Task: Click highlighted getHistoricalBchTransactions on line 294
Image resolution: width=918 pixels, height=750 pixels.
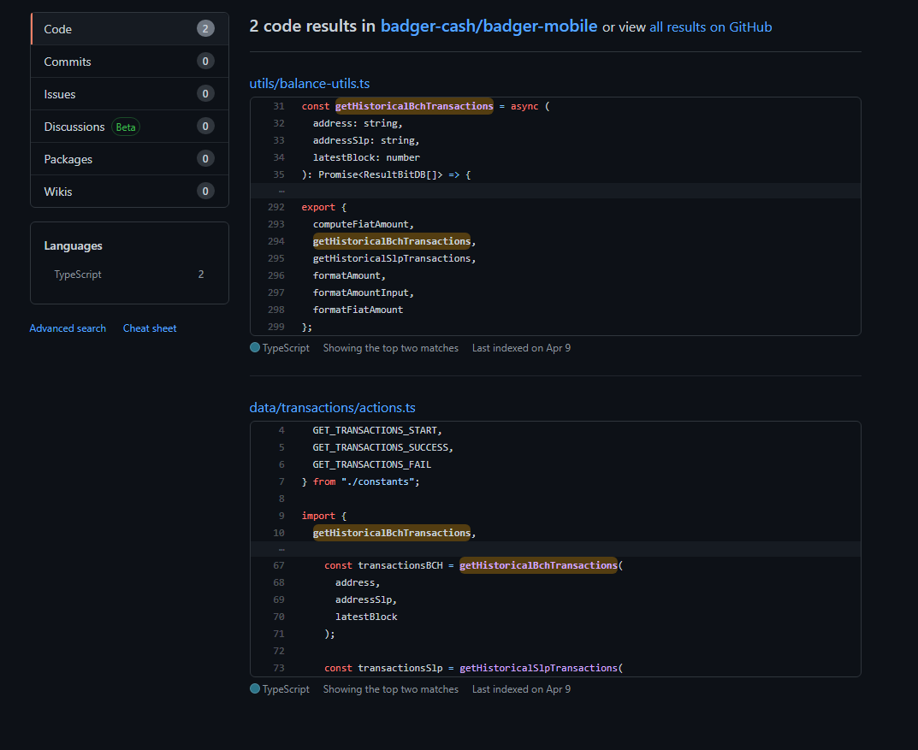Action: [x=392, y=241]
